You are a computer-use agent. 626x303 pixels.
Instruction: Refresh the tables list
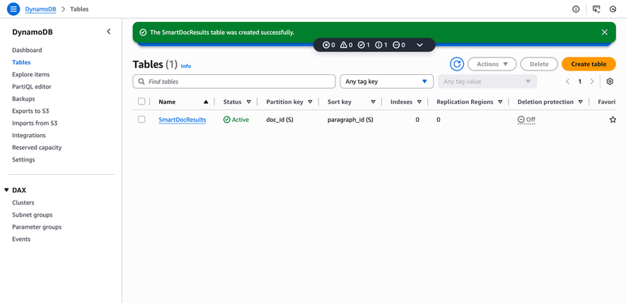tap(457, 64)
